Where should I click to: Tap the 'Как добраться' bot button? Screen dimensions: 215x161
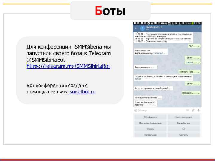(x=184, y=123)
